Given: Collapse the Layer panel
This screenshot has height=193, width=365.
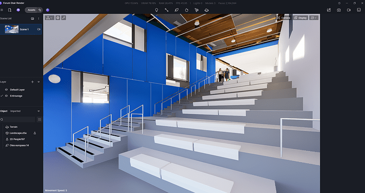Looking at the screenshot, I should [x=39, y=82].
